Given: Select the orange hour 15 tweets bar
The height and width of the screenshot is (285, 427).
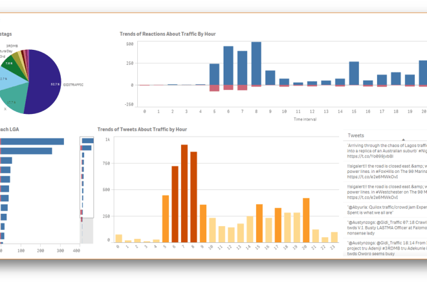Looking at the screenshot, I should (259, 223).
